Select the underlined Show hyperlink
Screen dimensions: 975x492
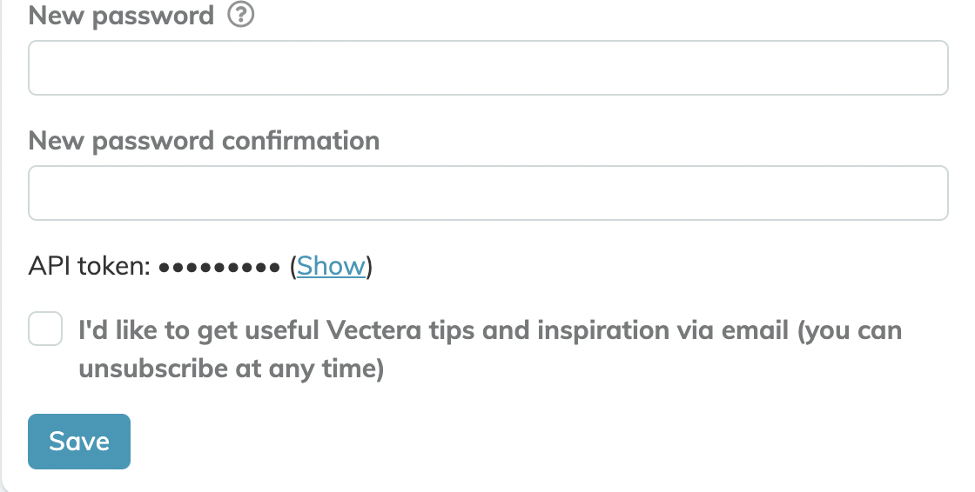tap(331, 266)
